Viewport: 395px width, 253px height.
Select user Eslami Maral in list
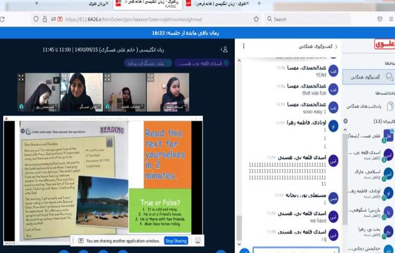(x=369, y=174)
